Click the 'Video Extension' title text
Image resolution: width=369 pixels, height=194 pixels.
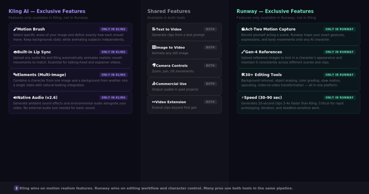click(170, 102)
